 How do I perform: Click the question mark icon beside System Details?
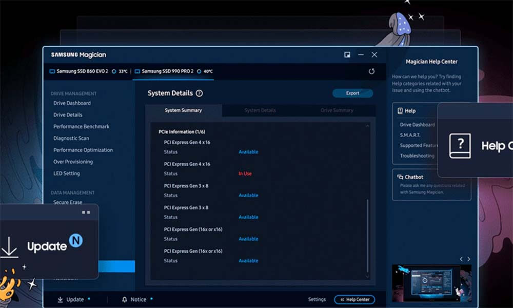pyautogui.click(x=199, y=93)
